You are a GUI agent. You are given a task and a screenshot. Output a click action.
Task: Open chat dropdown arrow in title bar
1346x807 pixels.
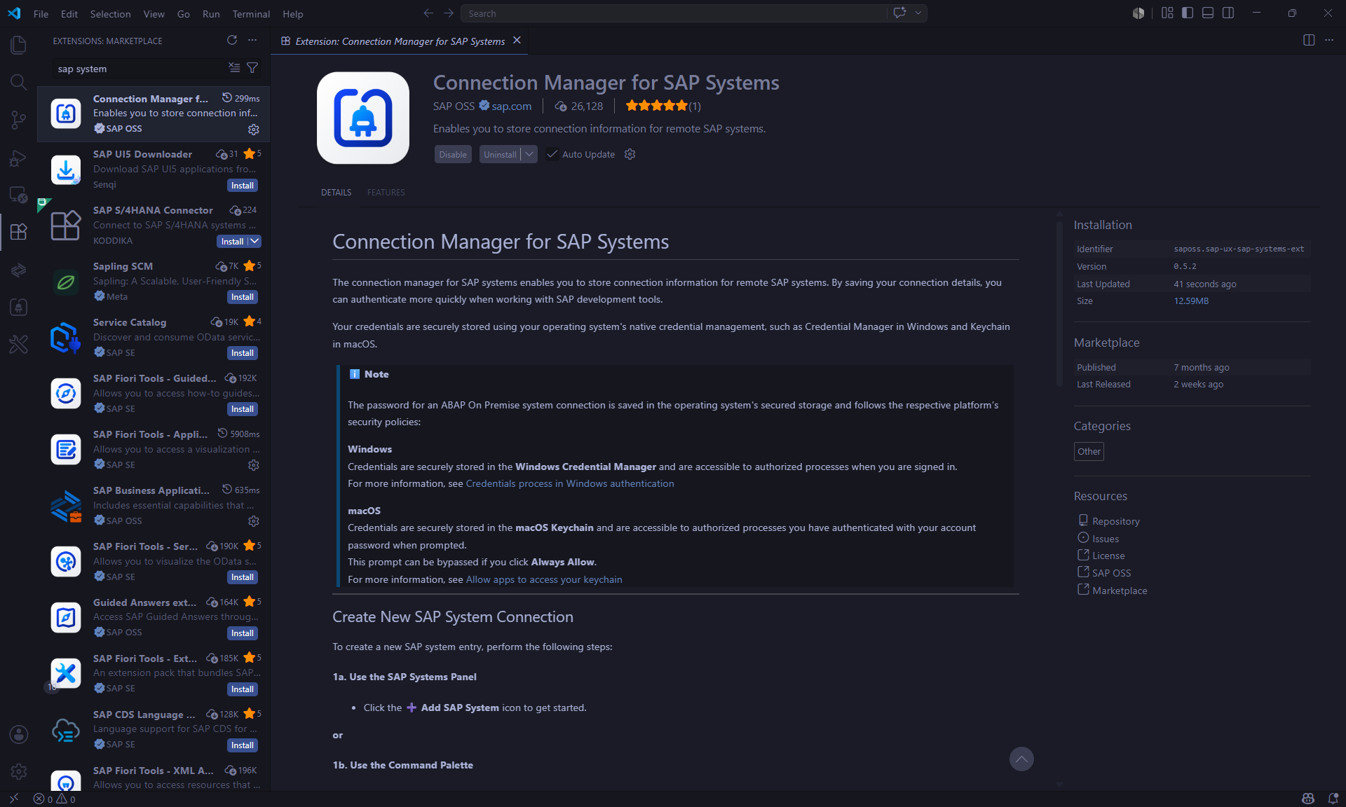(x=918, y=13)
